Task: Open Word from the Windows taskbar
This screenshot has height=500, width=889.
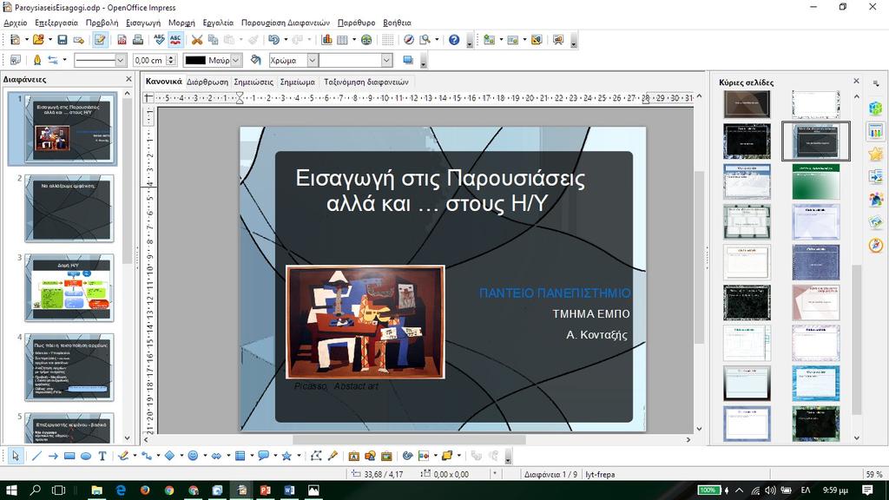Action: pyautogui.click(x=289, y=490)
